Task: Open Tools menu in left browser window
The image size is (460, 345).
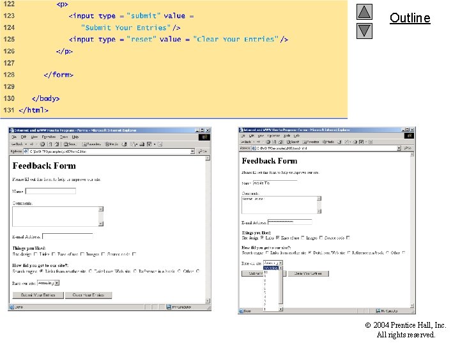Action: coord(64,137)
